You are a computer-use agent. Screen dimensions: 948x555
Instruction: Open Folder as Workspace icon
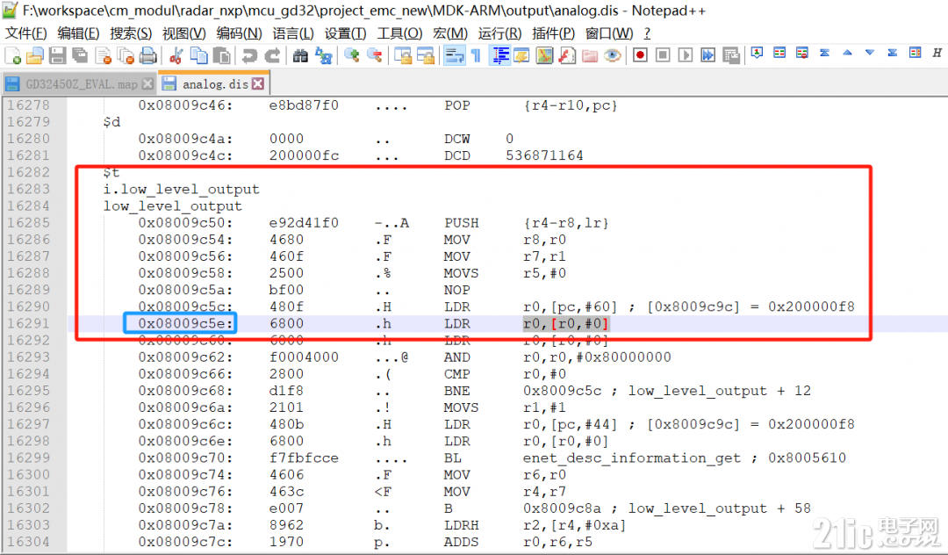pyautogui.click(x=590, y=55)
